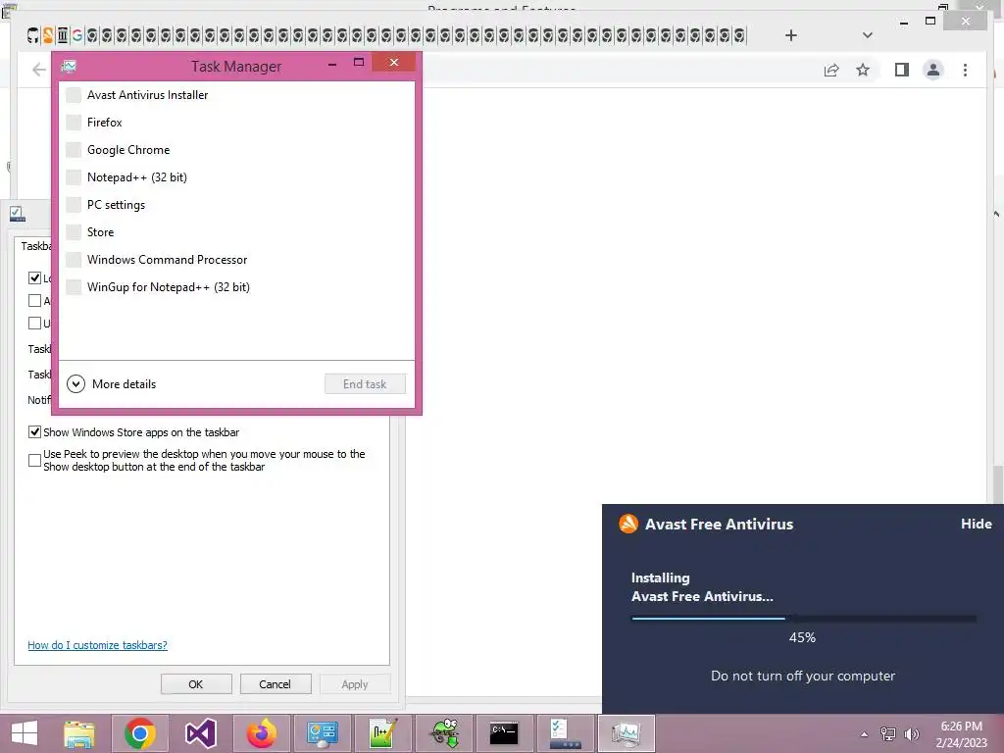Open Chrome's side panel
Screen dimensions: 1004x753
902,70
